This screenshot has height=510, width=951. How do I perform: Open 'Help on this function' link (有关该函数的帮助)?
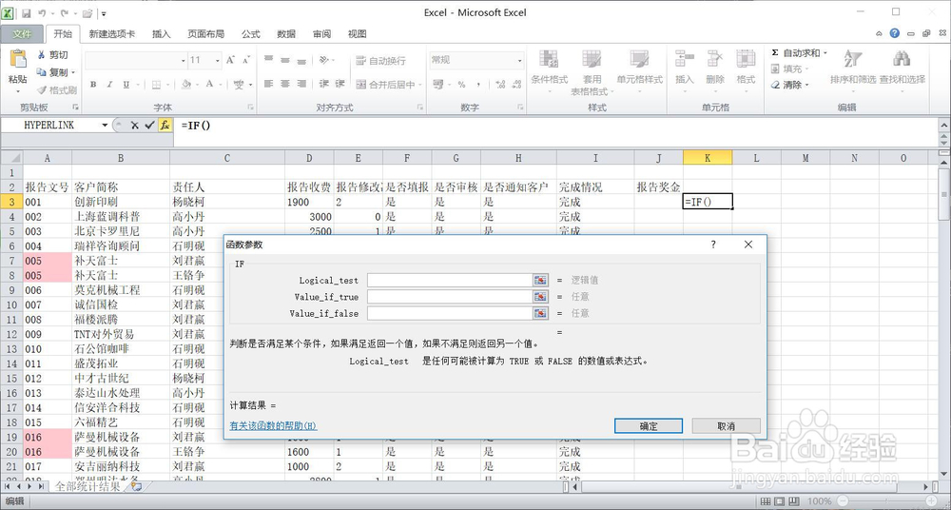tap(274, 426)
